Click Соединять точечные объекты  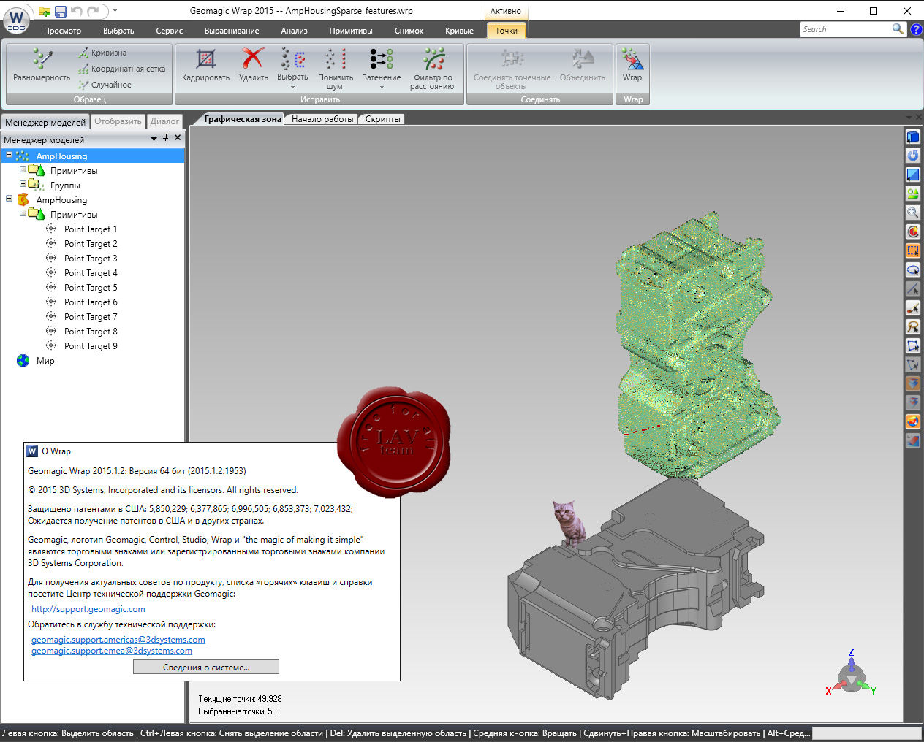click(512, 68)
